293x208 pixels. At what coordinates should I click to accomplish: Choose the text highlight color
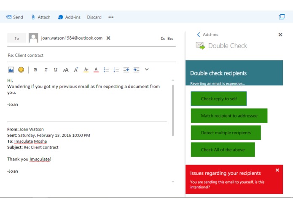(86, 70)
